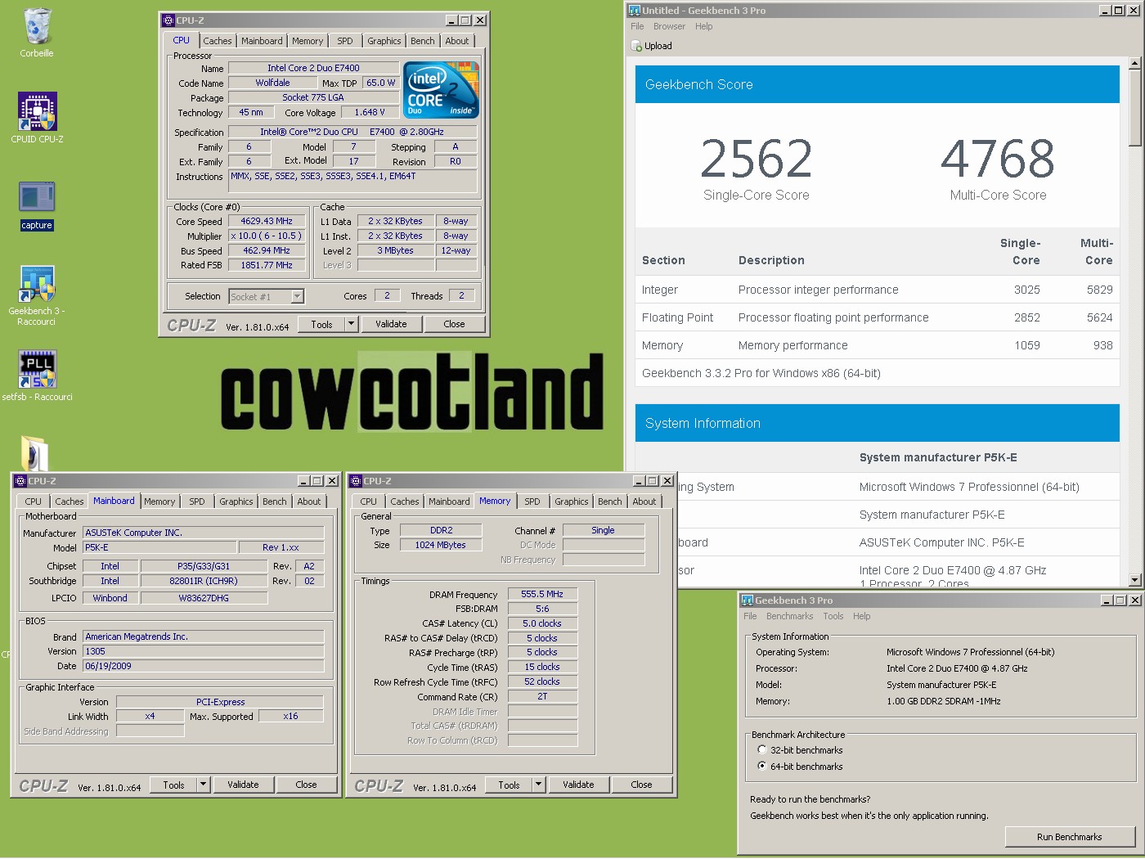Click Tools button in top CPU-Z window
This screenshot has height=859, width=1145.
coord(322,324)
